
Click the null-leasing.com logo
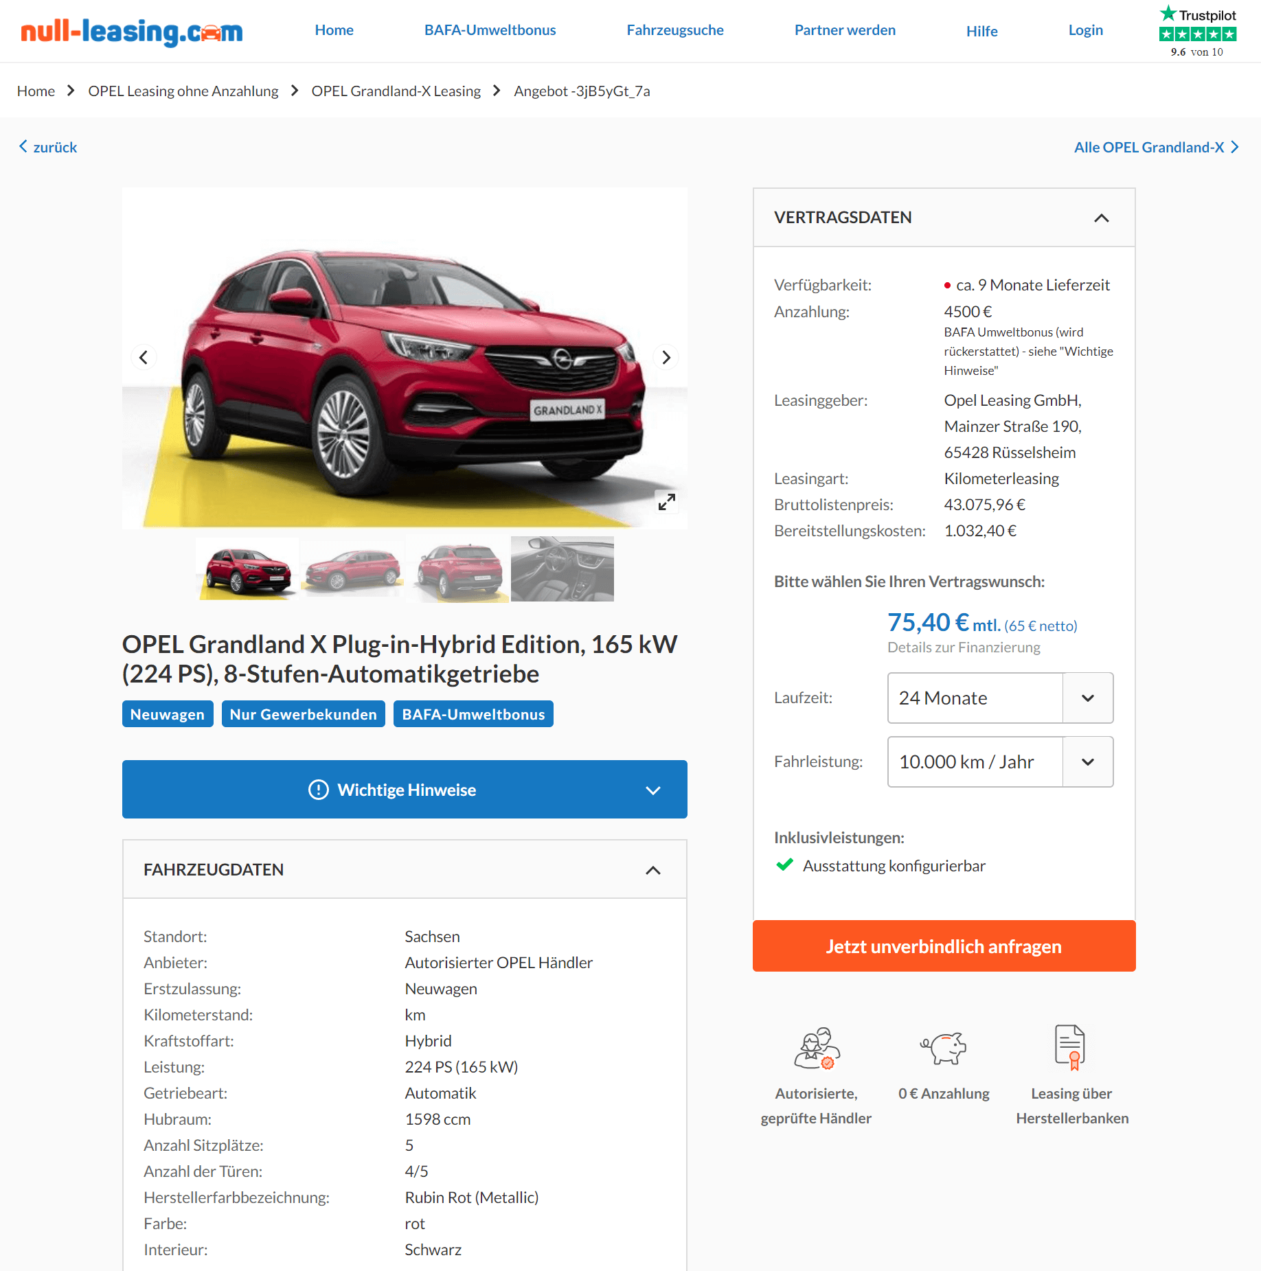click(x=132, y=31)
